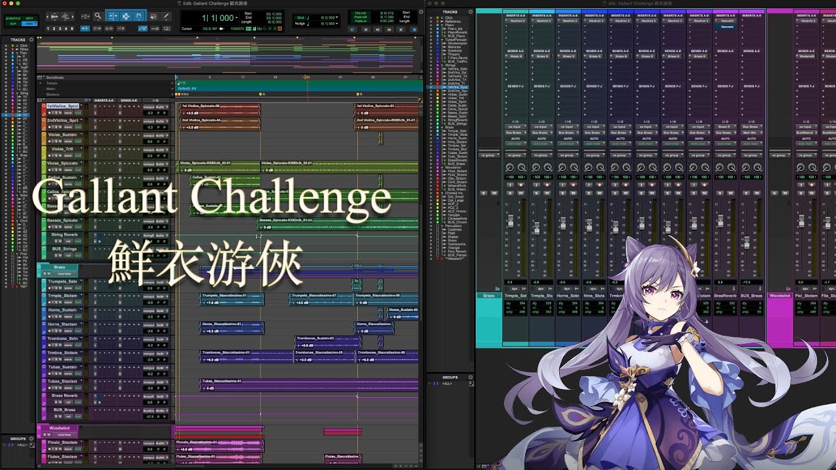Mute the Trmpts_Satn mix channel

[521, 193]
